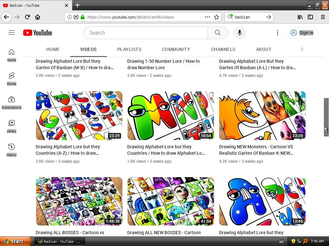
Task: Click the browser search box containing back1an
Action: point(248,17)
